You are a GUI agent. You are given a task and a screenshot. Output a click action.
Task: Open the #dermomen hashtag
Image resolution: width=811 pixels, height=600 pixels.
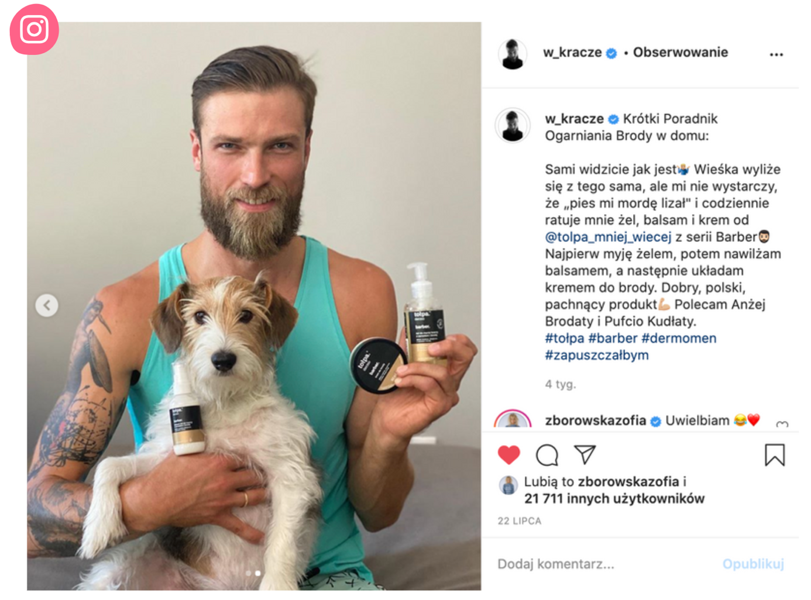click(x=679, y=338)
